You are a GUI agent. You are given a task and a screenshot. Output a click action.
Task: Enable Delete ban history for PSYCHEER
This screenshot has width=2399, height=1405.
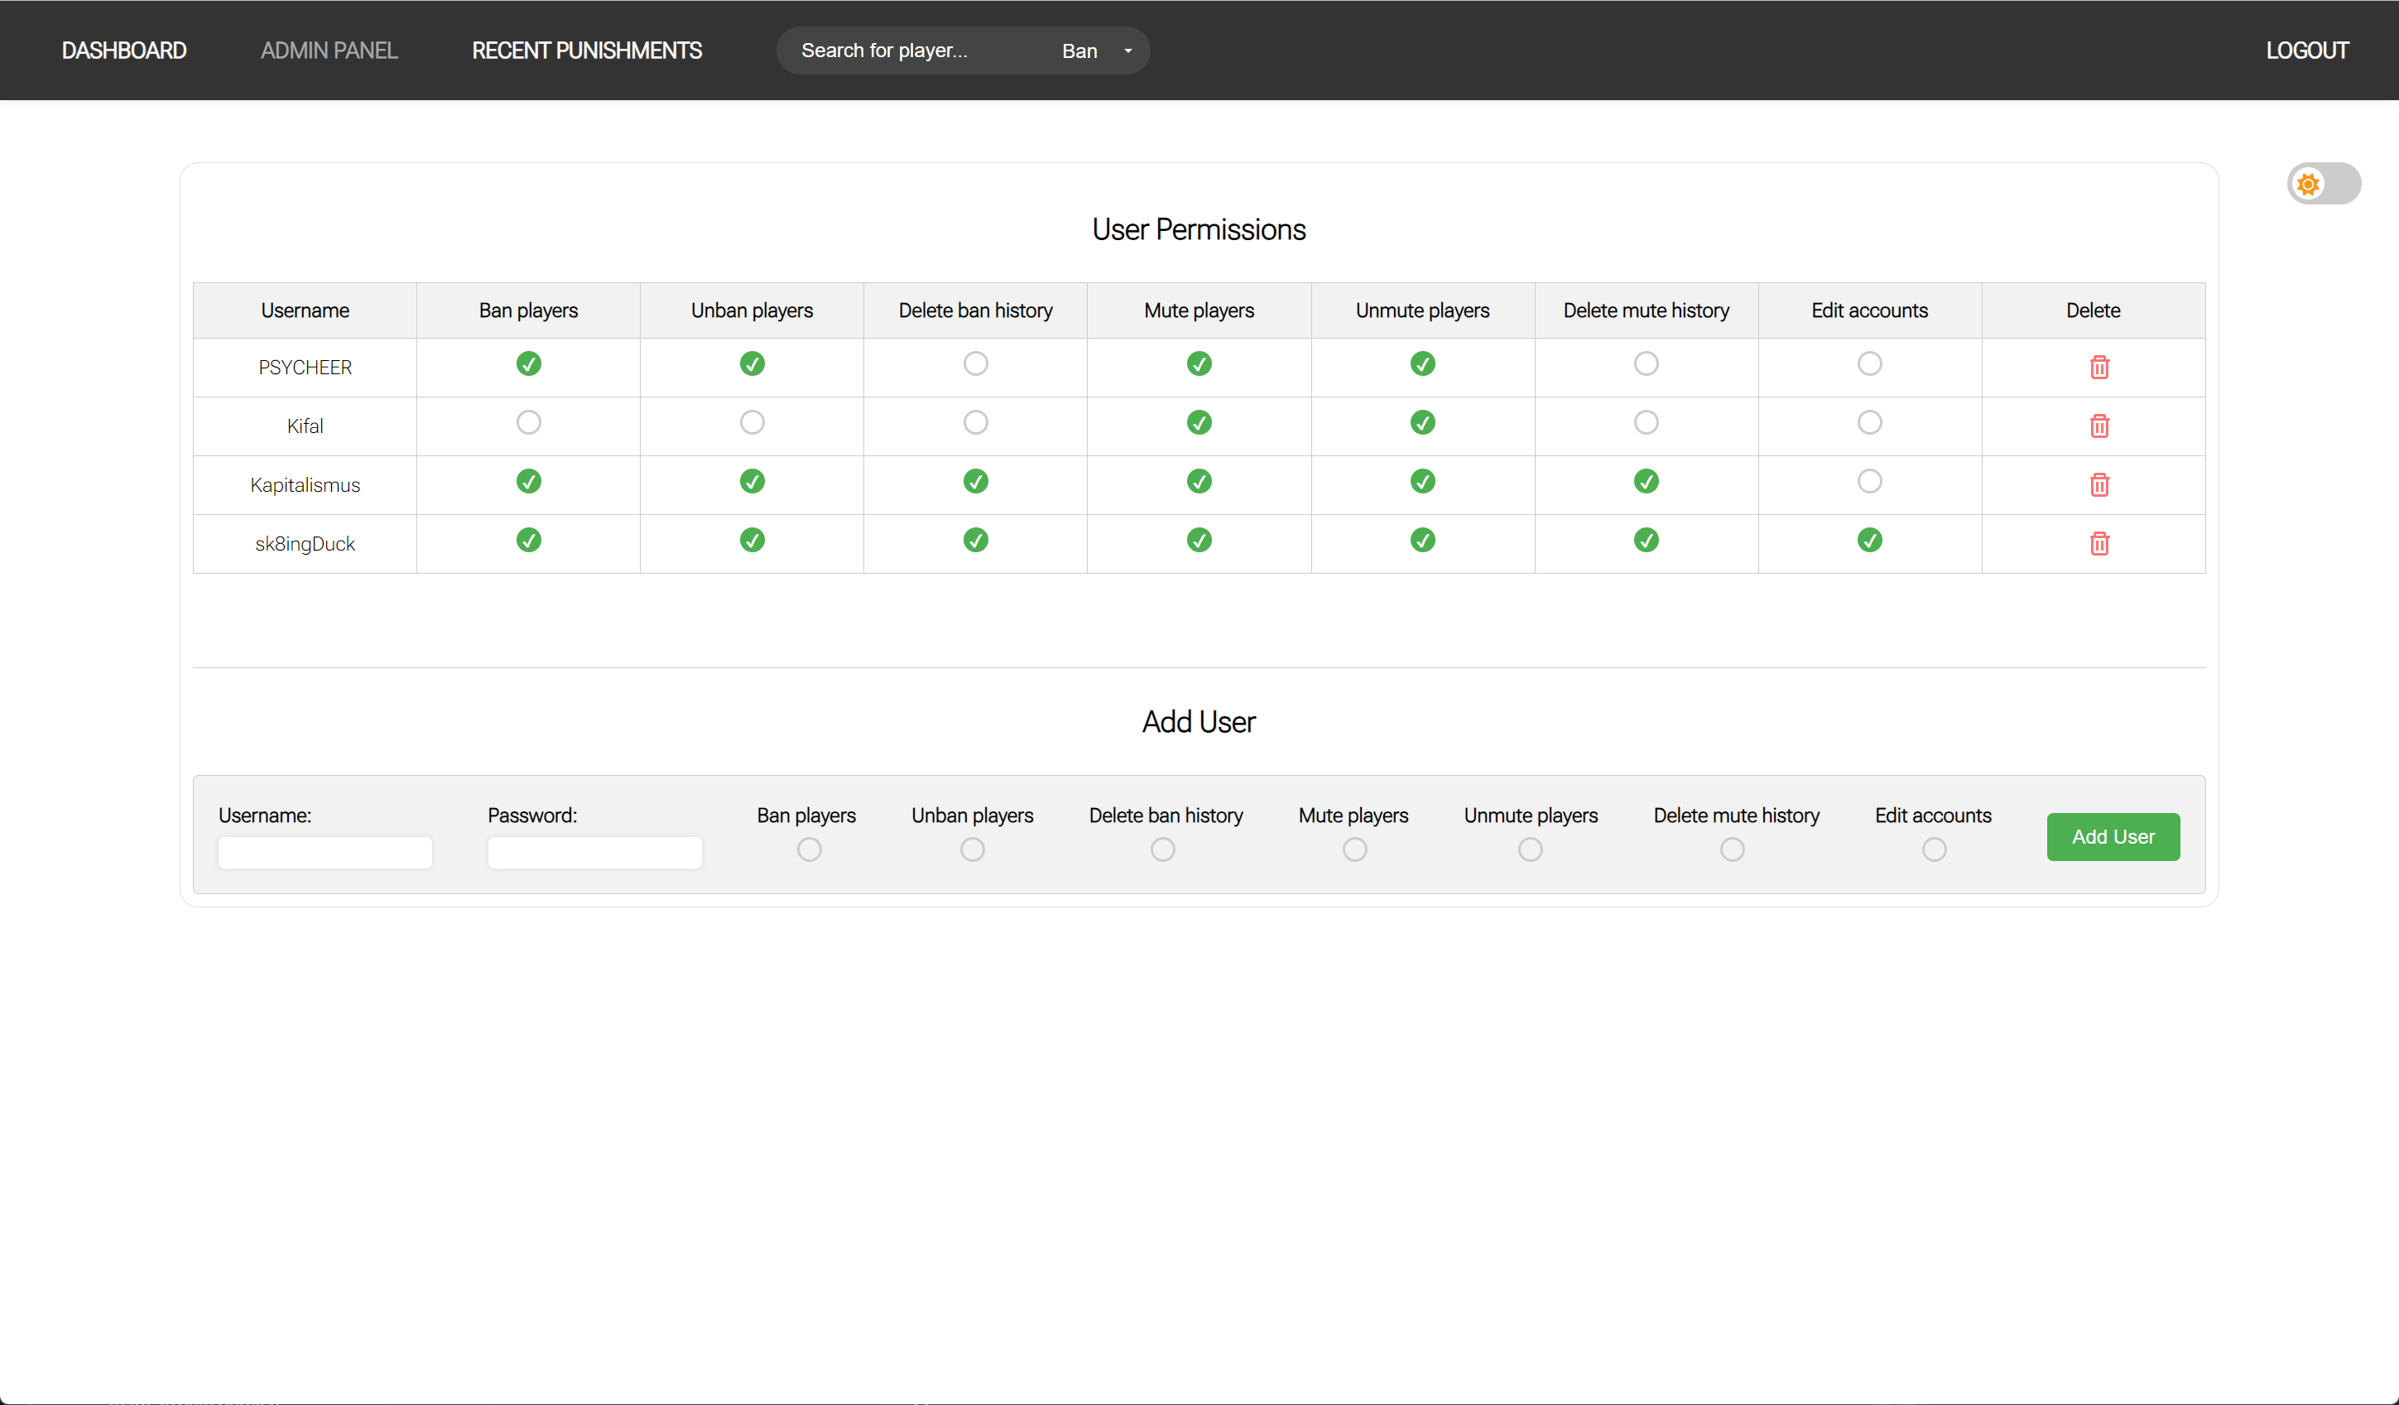(975, 363)
